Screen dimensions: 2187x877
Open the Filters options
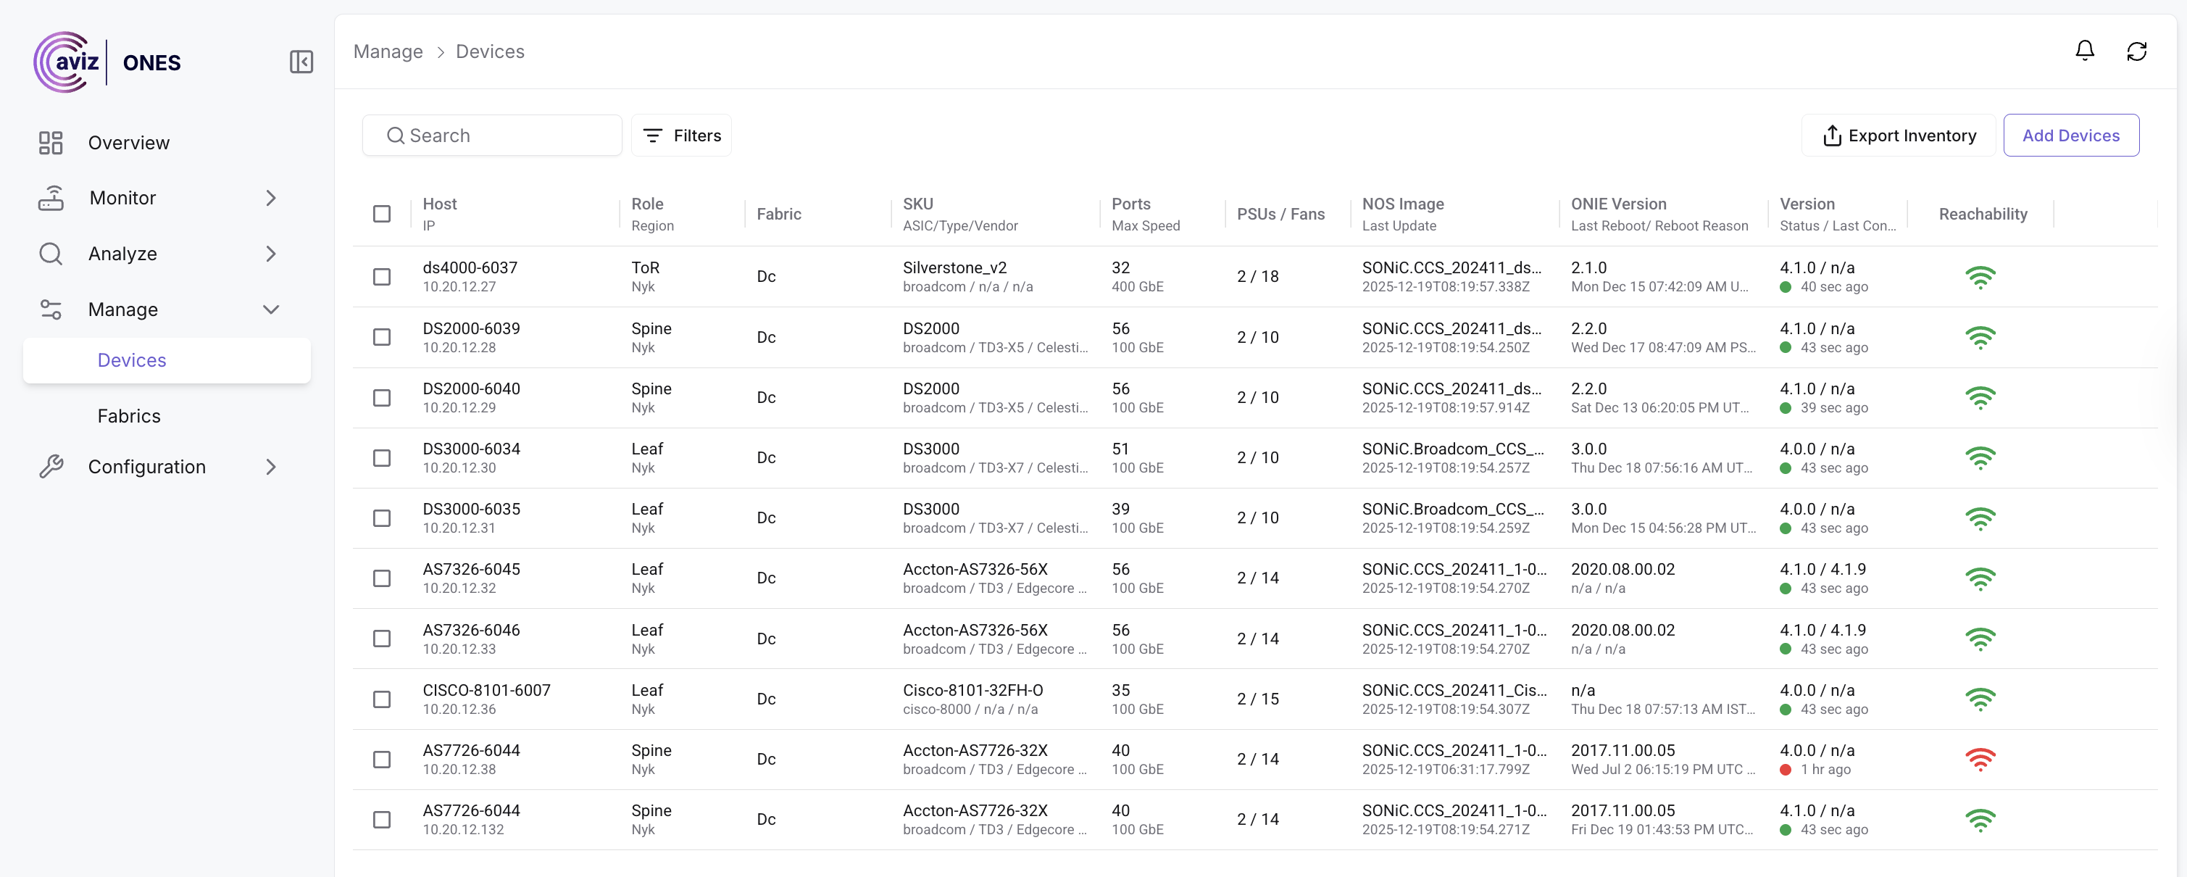tap(681, 136)
